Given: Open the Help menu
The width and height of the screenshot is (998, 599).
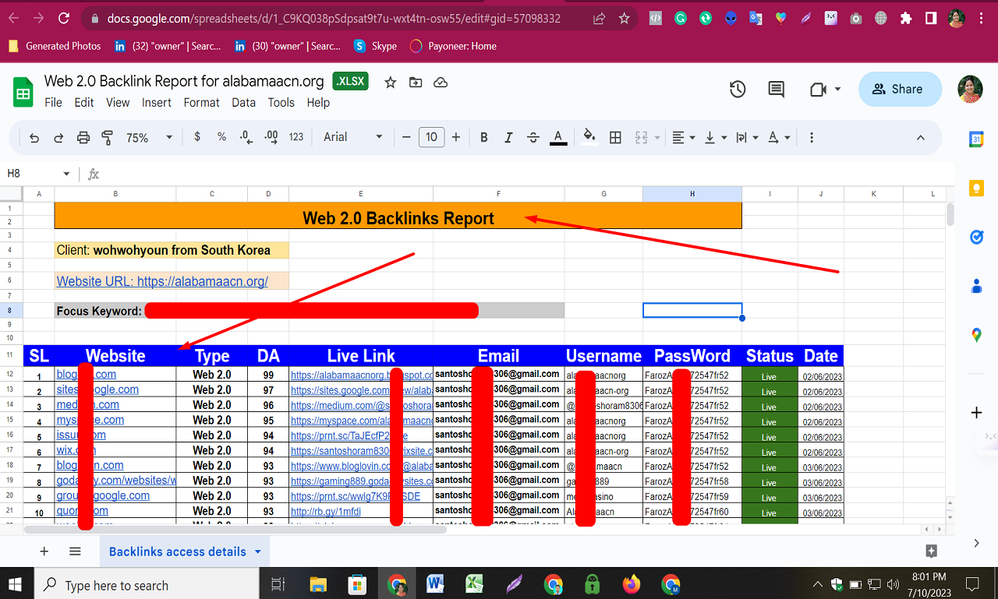Looking at the screenshot, I should click(x=318, y=102).
